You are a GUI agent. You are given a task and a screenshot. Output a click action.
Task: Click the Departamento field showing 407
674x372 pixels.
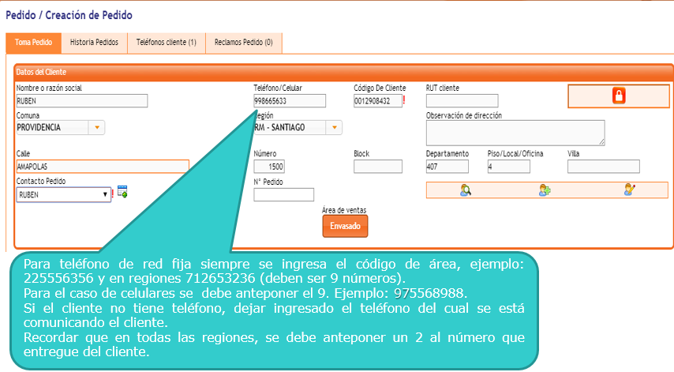pyautogui.click(x=447, y=167)
